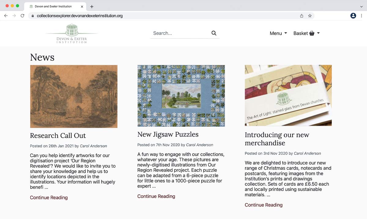Close the Devon and Exeter Institution tab

82,6
